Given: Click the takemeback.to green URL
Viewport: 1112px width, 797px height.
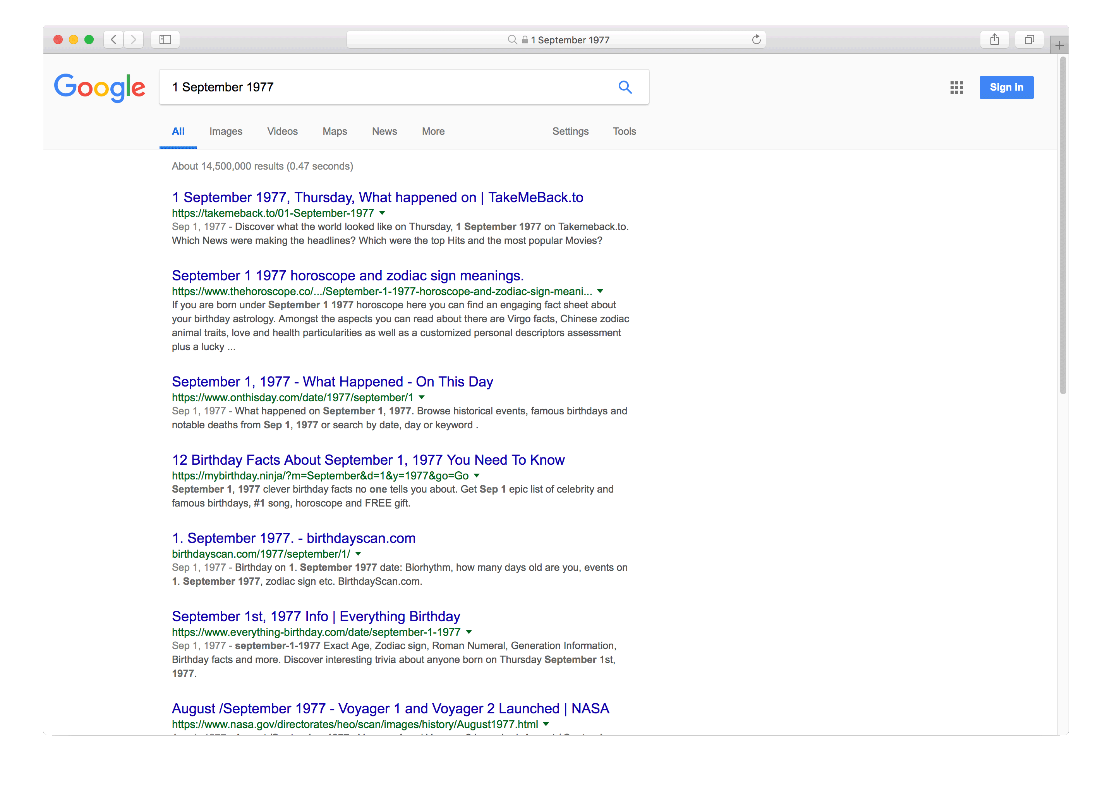Looking at the screenshot, I should tap(273, 213).
